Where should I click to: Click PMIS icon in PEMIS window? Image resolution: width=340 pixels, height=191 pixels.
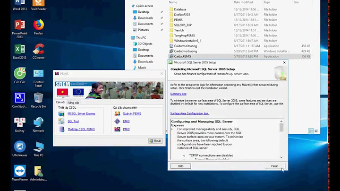click(x=117, y=129)
